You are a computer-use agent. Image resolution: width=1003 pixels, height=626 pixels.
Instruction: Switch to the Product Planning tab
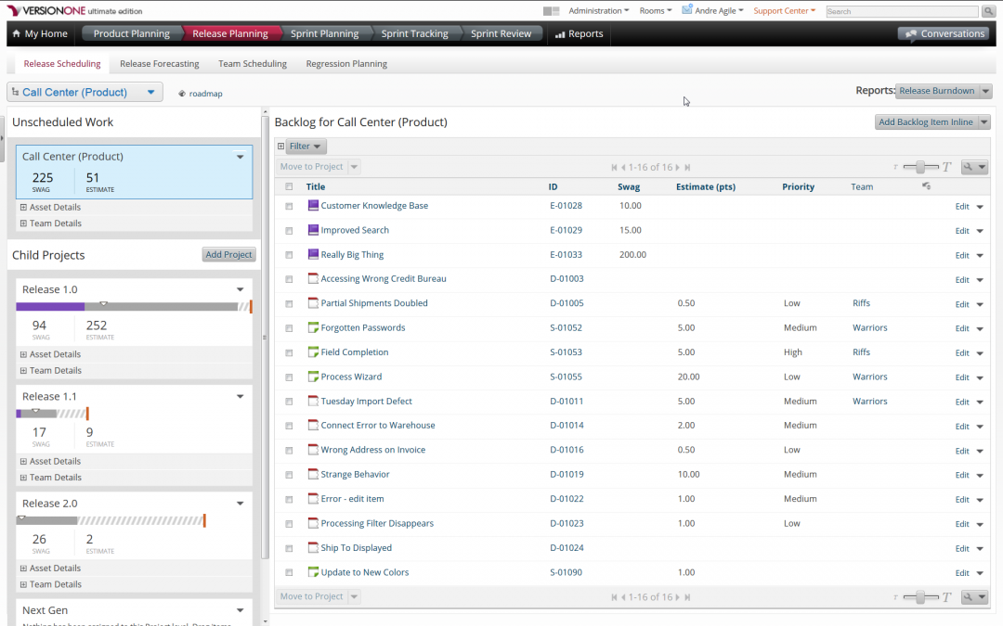tap(131, 34)
